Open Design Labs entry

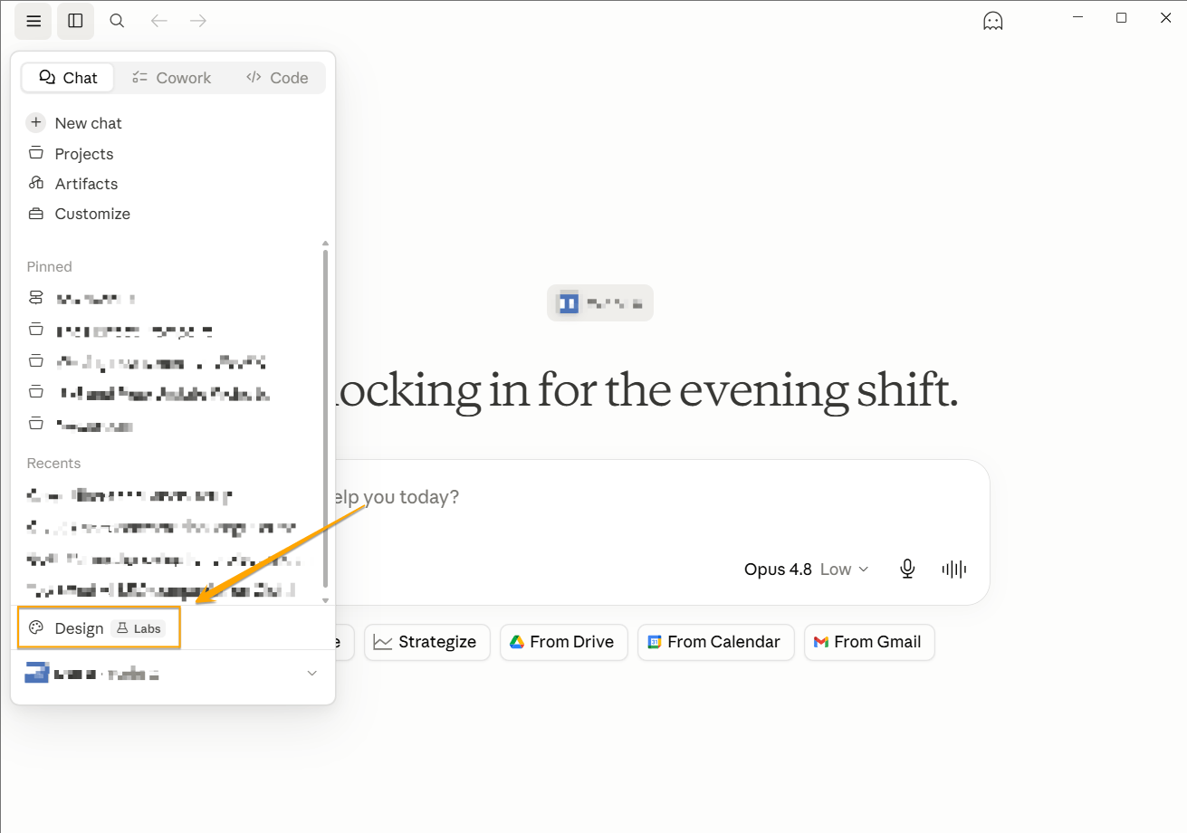[99, 627]
